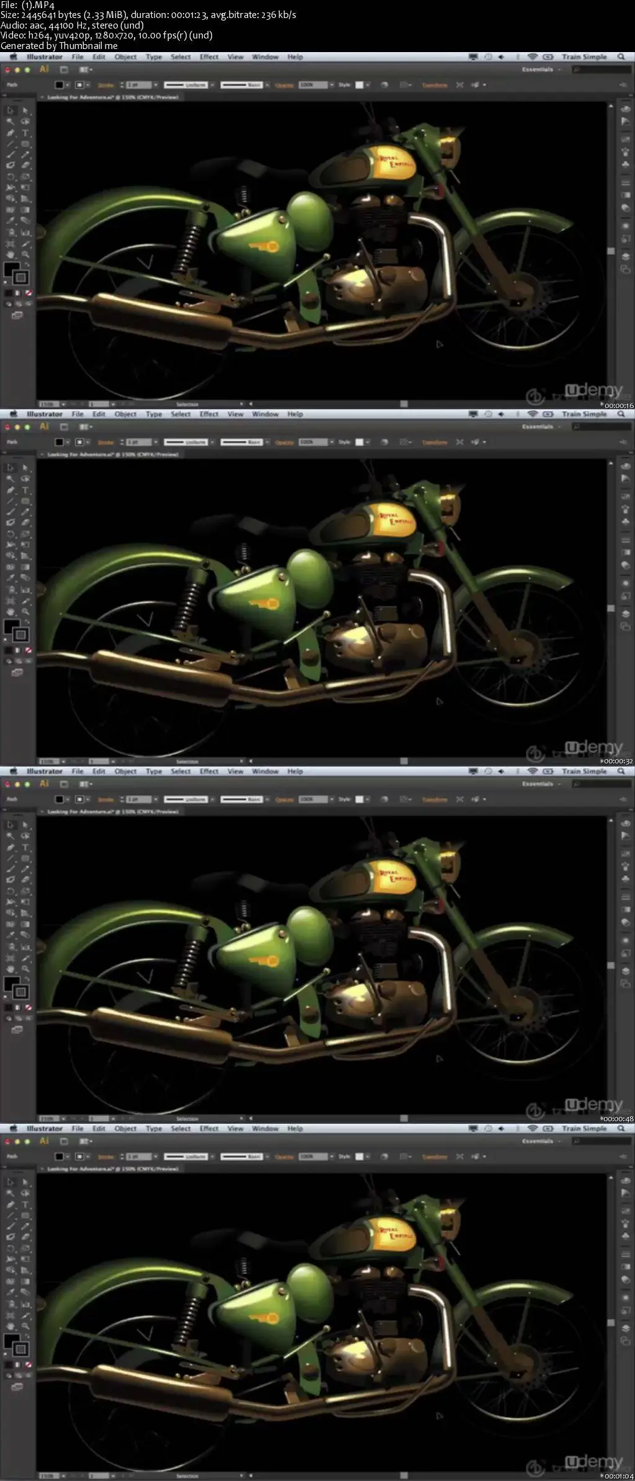Open Variable Width Profile dropdown in 00:00:48 frame
The image size is (635, 1481).
pyautogui.click(x=212, y=799)
